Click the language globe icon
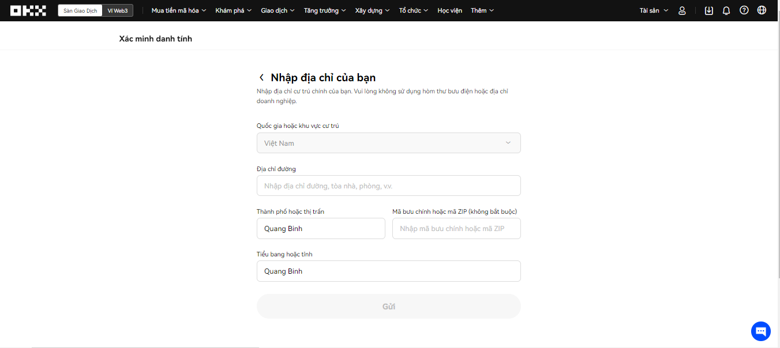The width and height of the screenshot is (780, 348). click(762, 10)
